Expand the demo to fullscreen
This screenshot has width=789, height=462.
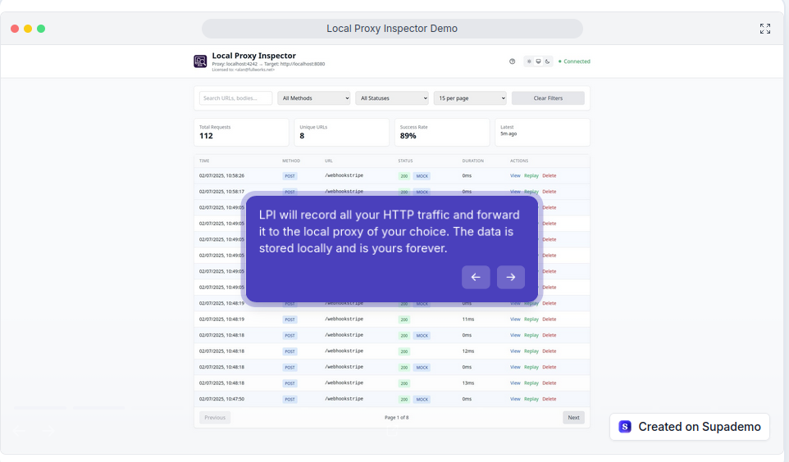tap(765, 29)
